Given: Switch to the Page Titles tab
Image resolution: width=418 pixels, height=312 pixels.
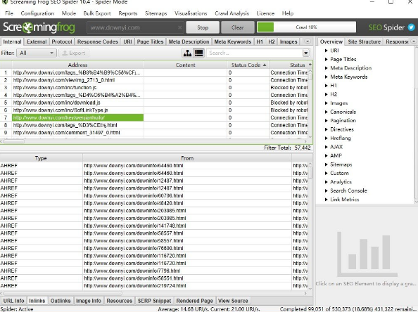Looking at the screenshot, I should (x=150, y=41).
